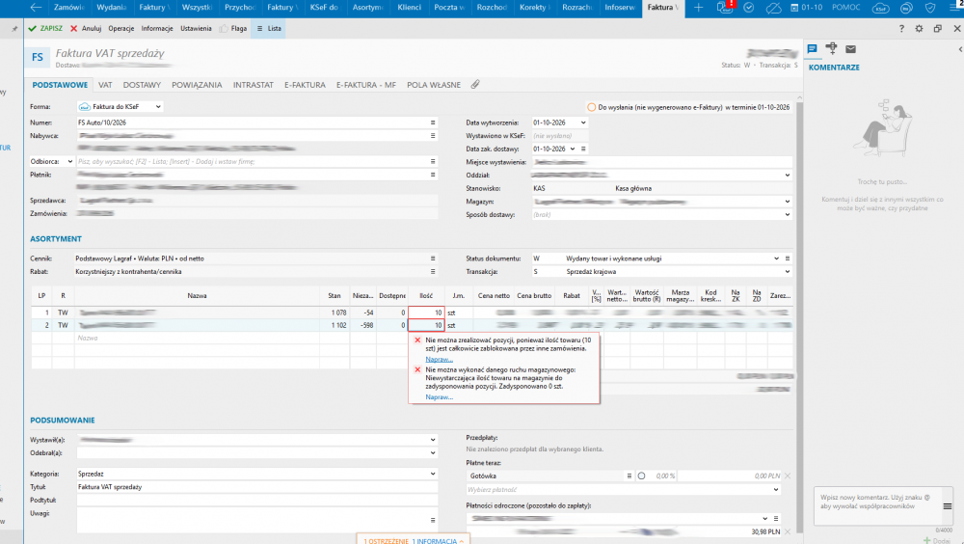
Task: Click the KSeF cloud icon in top bar
Action: [880, 8]
